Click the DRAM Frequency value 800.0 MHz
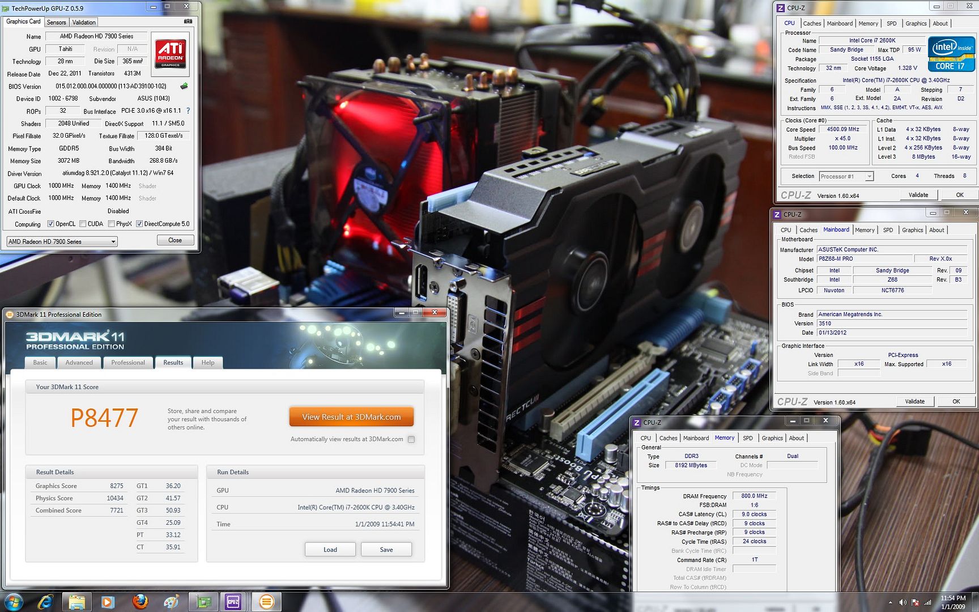 (754, 496)
